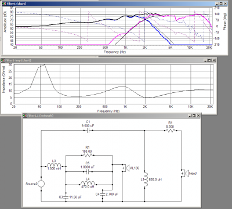Activate the Filter1-imp chart title bar
The width and height of the screenshot is (232, 209).
[108, 60]
